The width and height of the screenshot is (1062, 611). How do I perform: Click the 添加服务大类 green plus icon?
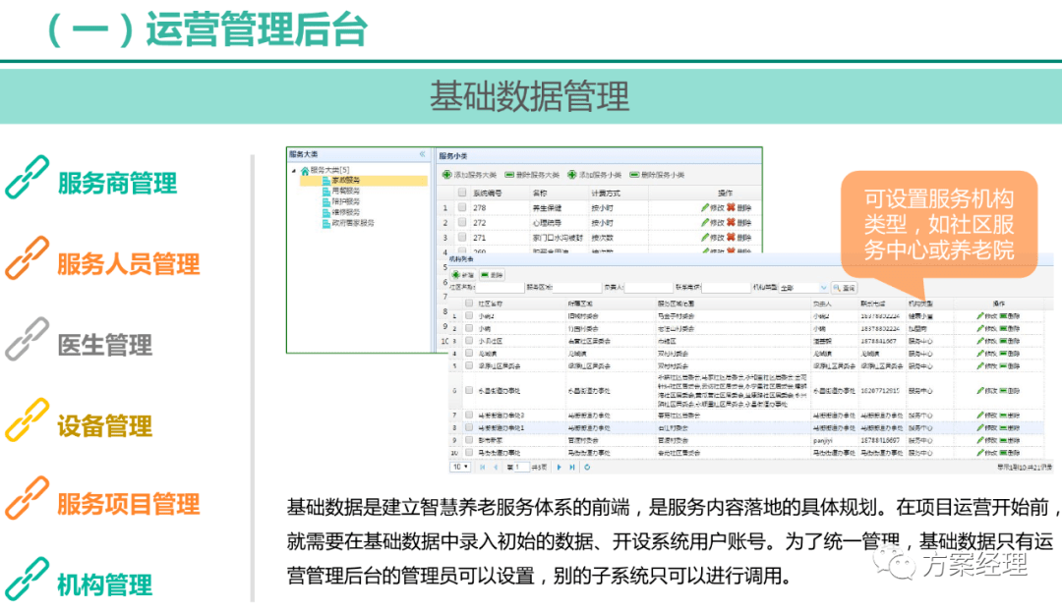click(x=446, y=174)
